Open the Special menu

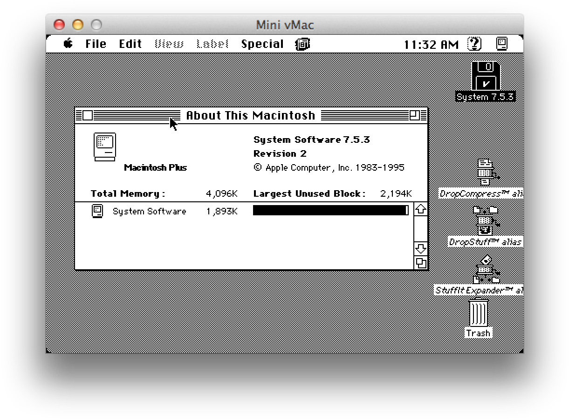click(262, 44)
